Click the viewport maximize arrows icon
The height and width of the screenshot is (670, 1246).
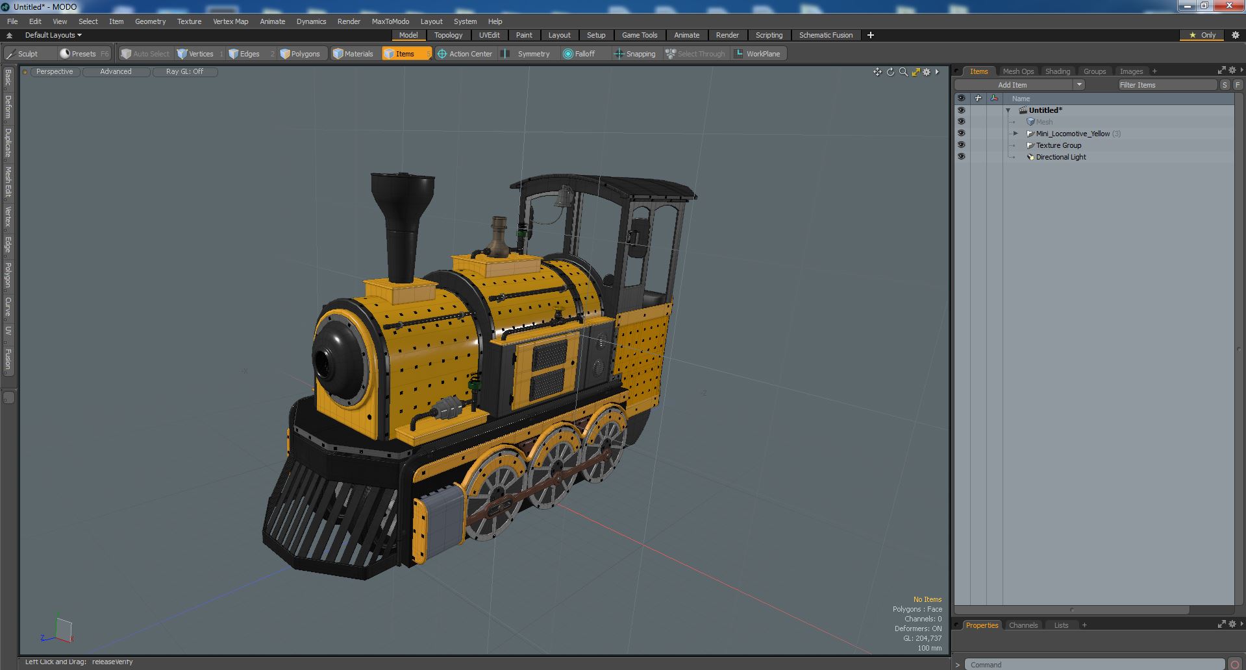[916, 72]
